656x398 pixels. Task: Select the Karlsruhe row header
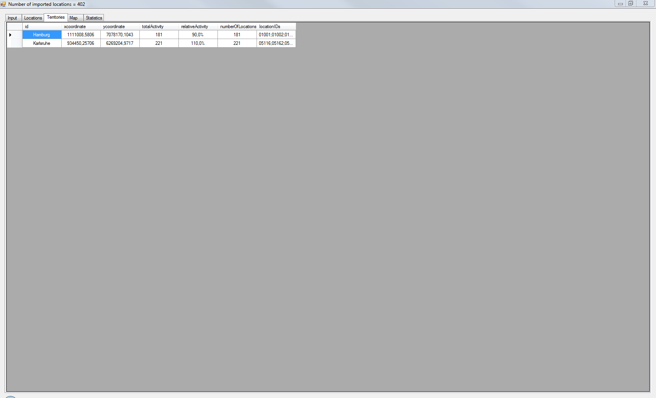(14, 43)
